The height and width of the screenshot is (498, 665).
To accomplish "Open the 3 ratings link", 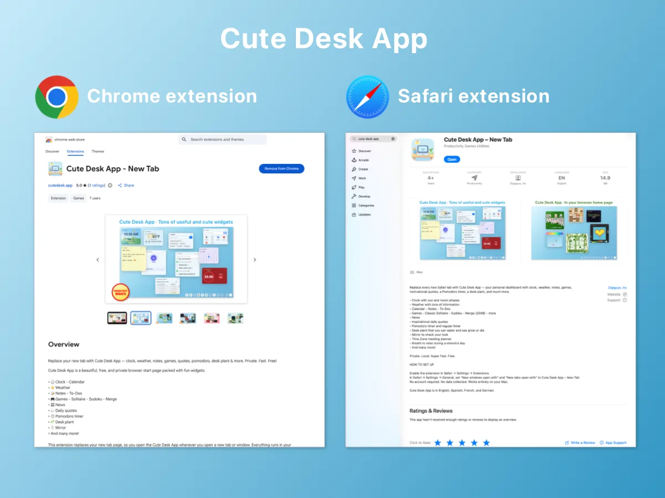I will (x=96, y=186).
